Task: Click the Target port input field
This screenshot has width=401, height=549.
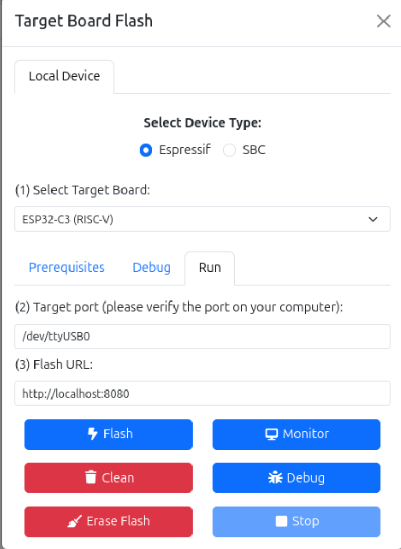Action: (x=202, y=337)
